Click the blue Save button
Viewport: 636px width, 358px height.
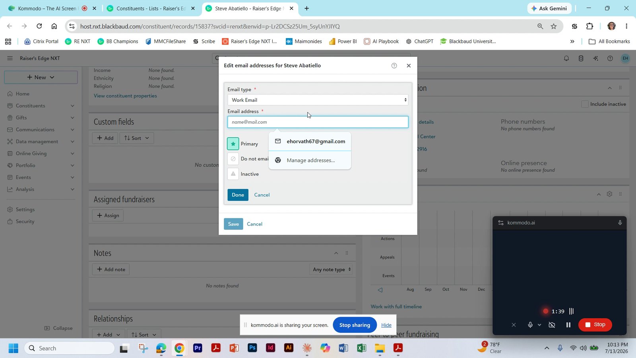(x=233, y=224)
